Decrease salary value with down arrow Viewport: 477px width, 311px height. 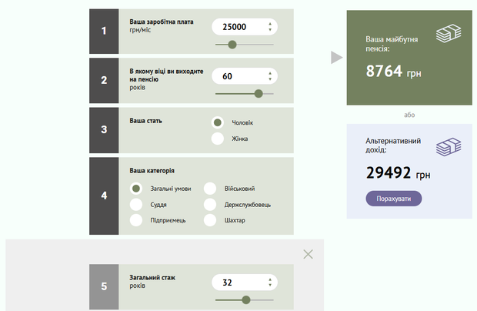tap(269, 31)
